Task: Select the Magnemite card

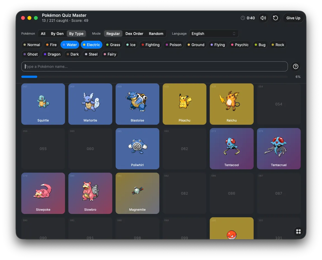Action: 138,193
